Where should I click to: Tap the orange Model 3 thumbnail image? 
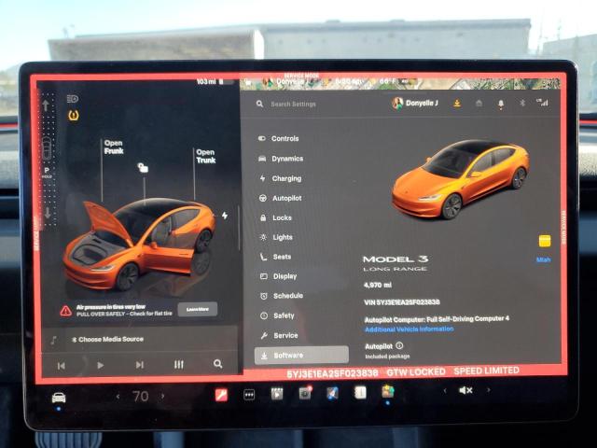[x=460, y=179]
